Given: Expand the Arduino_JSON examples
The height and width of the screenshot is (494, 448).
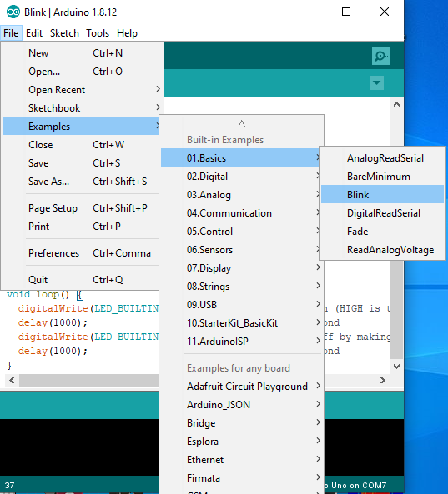Looking at the screenshot, I should 241,404.
